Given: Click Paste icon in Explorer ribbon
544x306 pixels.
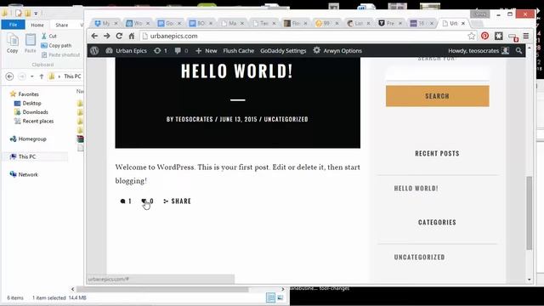Looking at the screenshot, I should coord(31,43).
